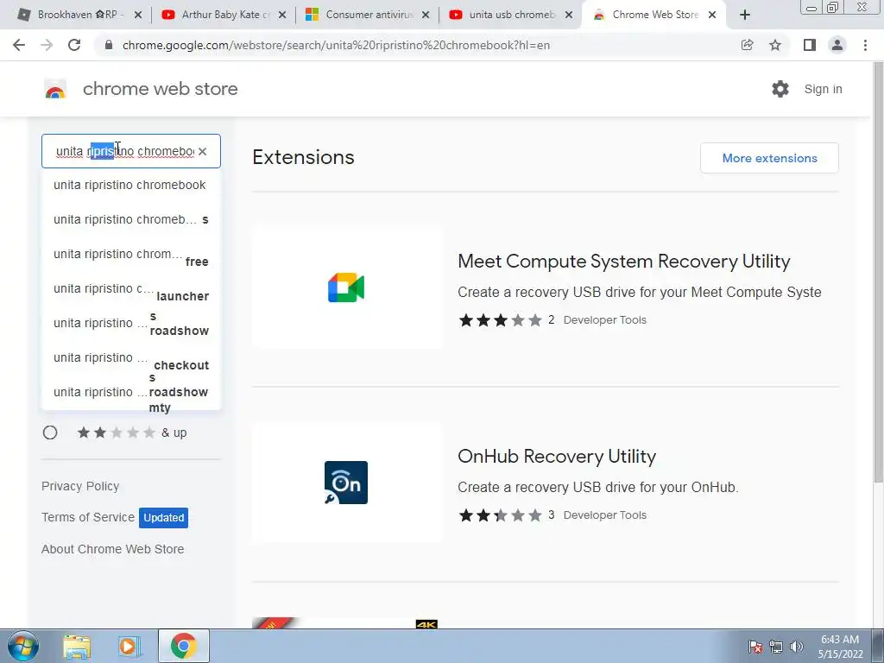Open OnHub Recovery Utility title
The height and width of the screenshot is (663, 884).
tap(557, 456)
